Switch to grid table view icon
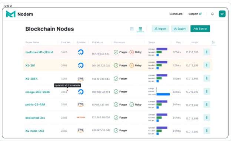 [132, 29]
